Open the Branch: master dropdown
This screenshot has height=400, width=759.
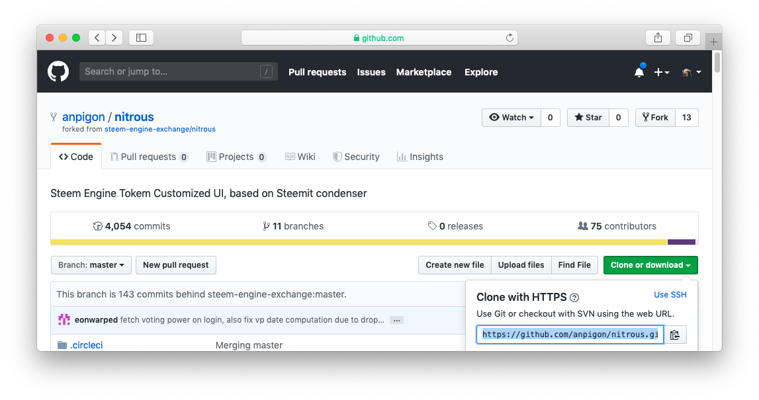tap(91, 265)
